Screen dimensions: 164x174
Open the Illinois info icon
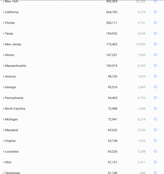click(x=155, y=55)
